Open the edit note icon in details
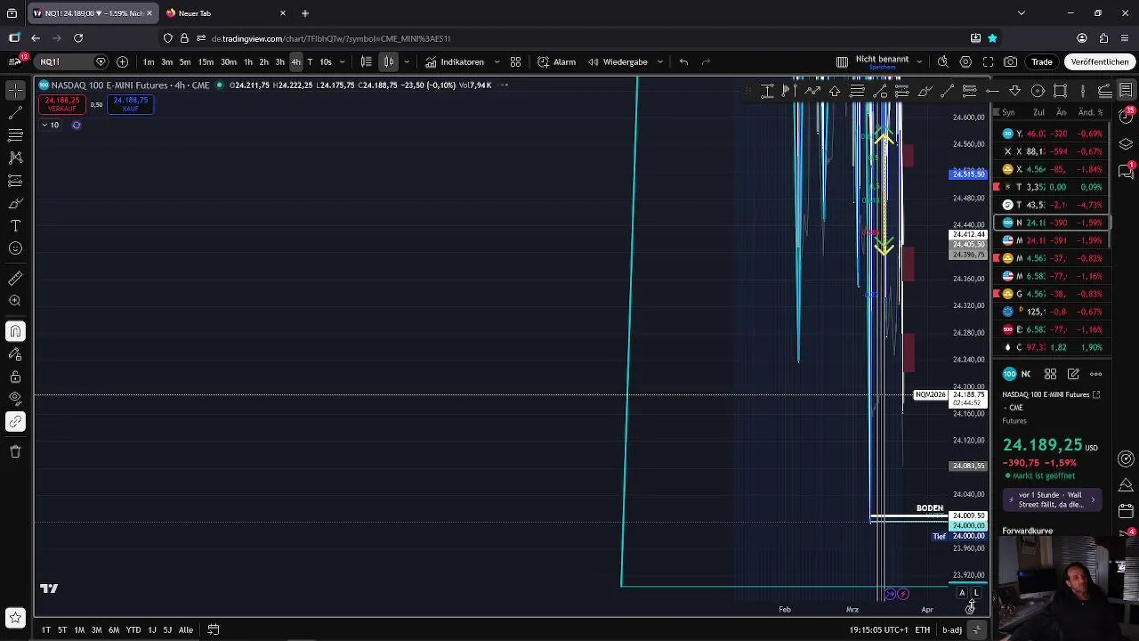 (x=1073, y=374)
